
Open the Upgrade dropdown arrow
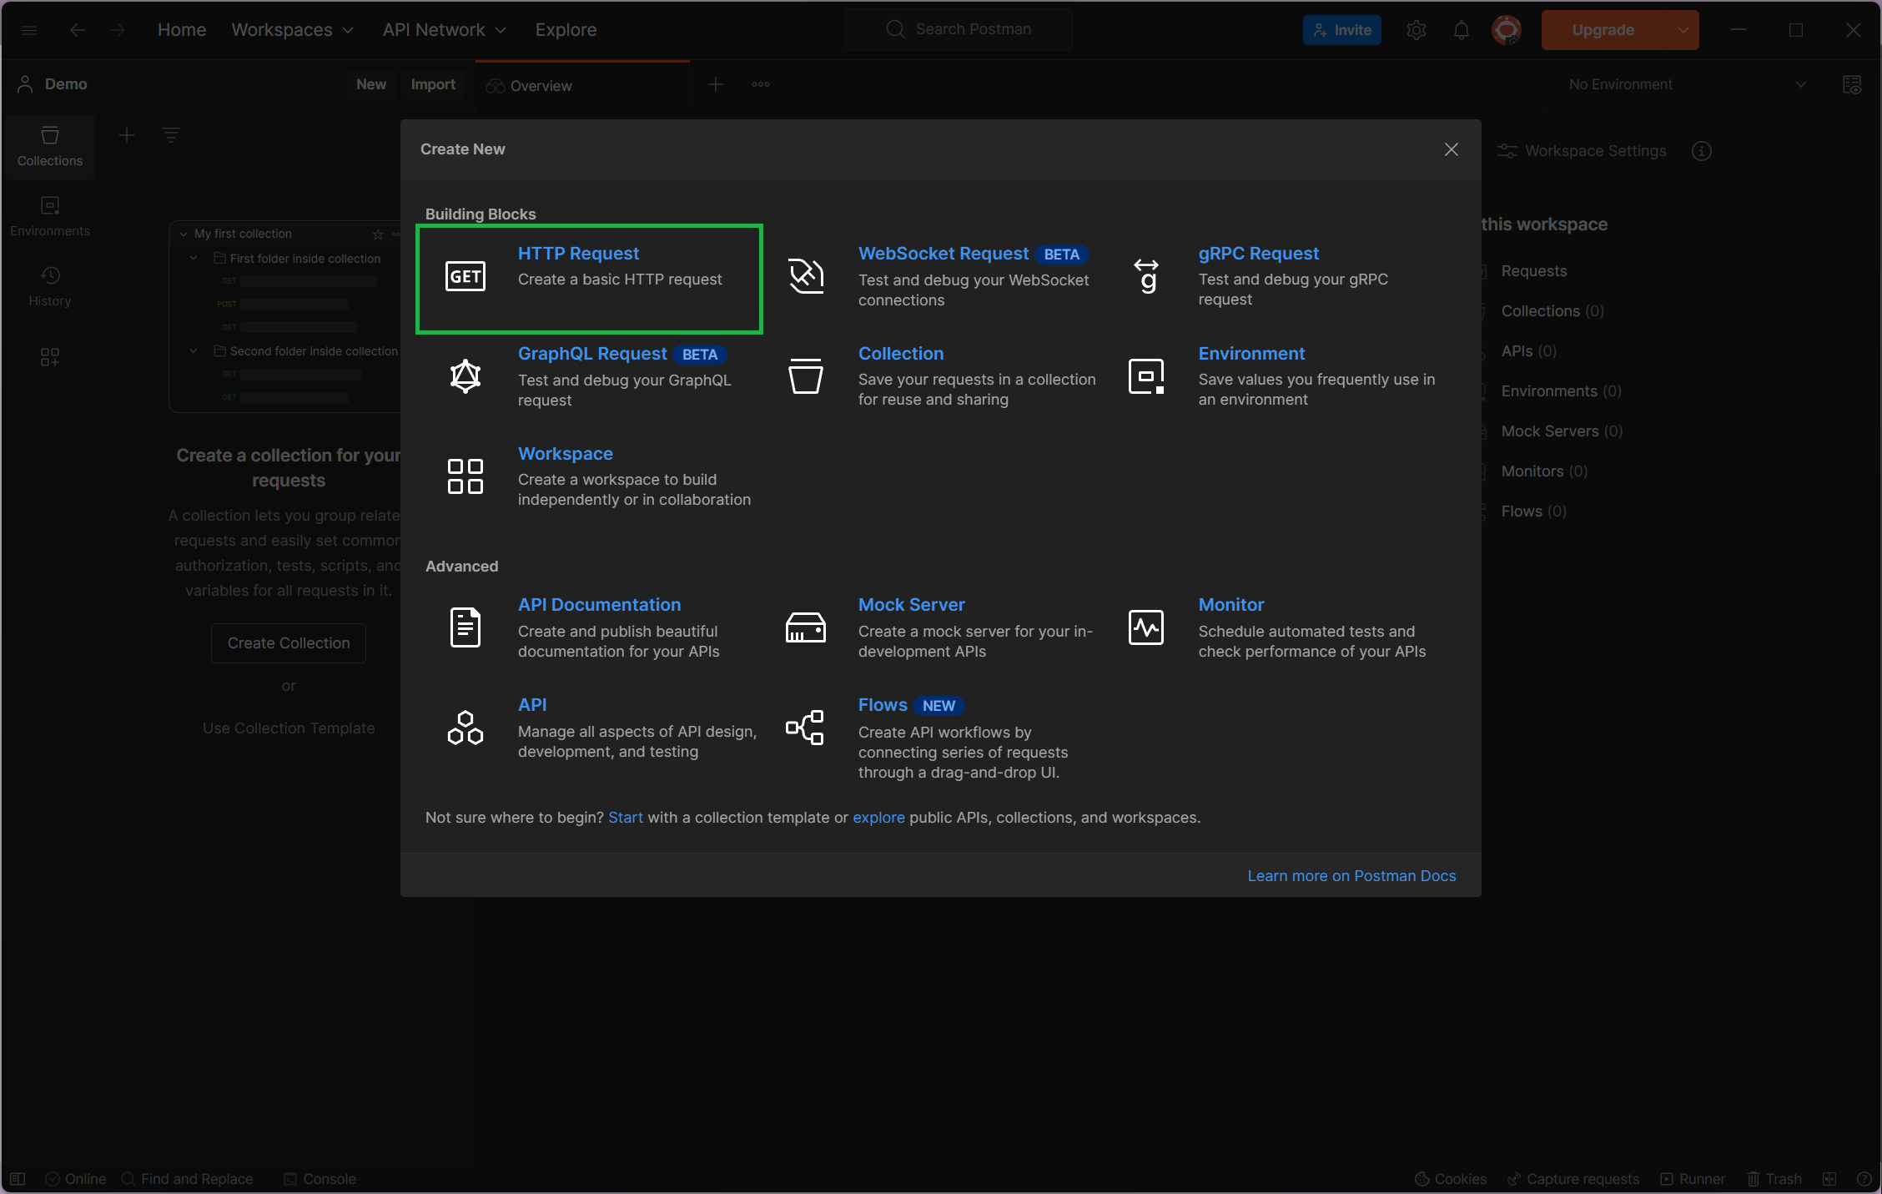tap(1683, 30)
